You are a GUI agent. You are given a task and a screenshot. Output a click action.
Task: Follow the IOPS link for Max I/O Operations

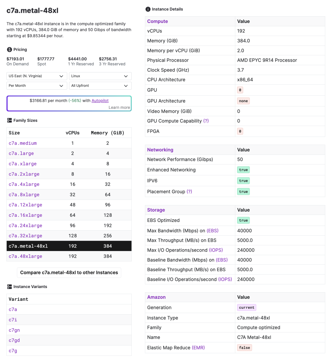[216, 250]
